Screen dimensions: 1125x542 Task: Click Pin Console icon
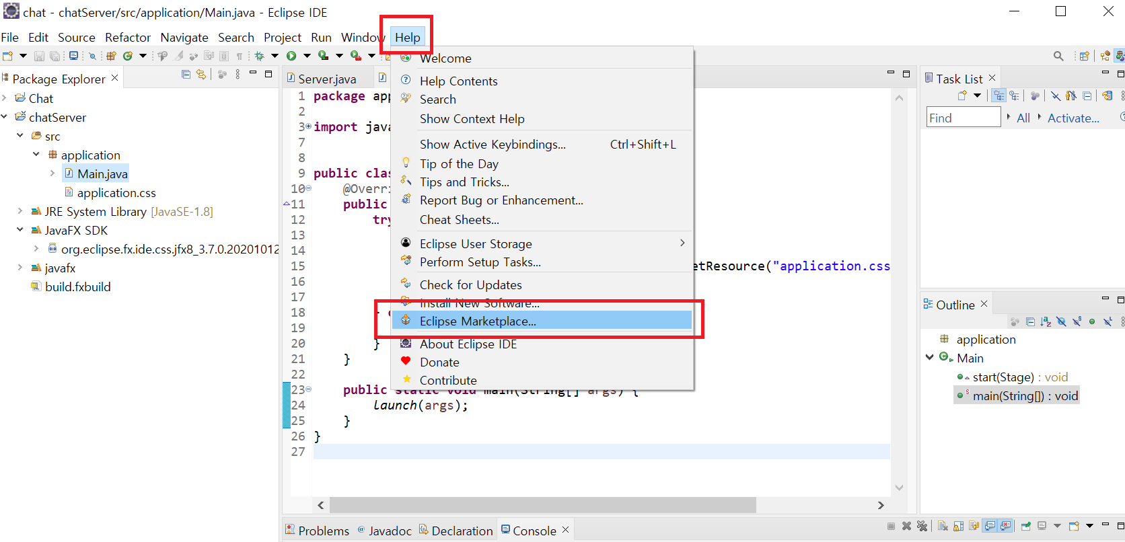(x=1026, y=526)
